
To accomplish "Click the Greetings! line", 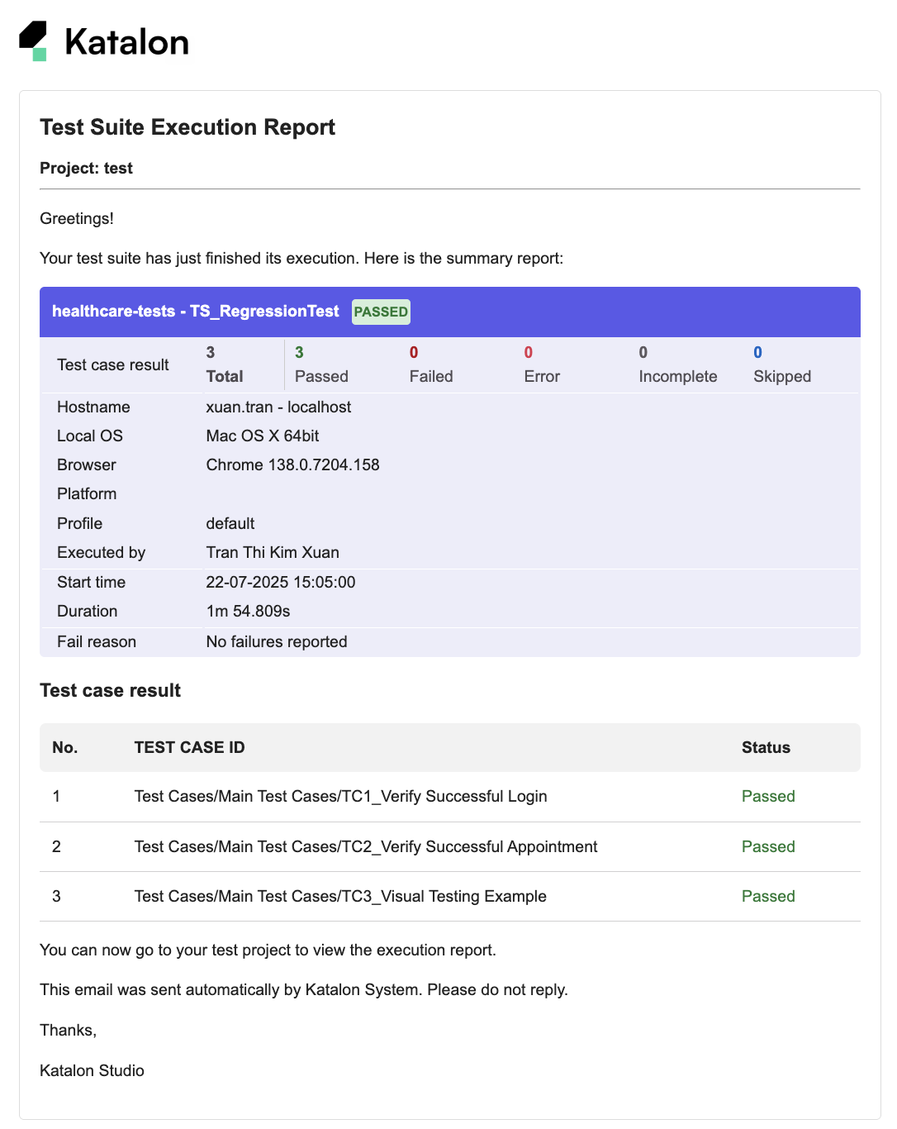I will point(77,219).
